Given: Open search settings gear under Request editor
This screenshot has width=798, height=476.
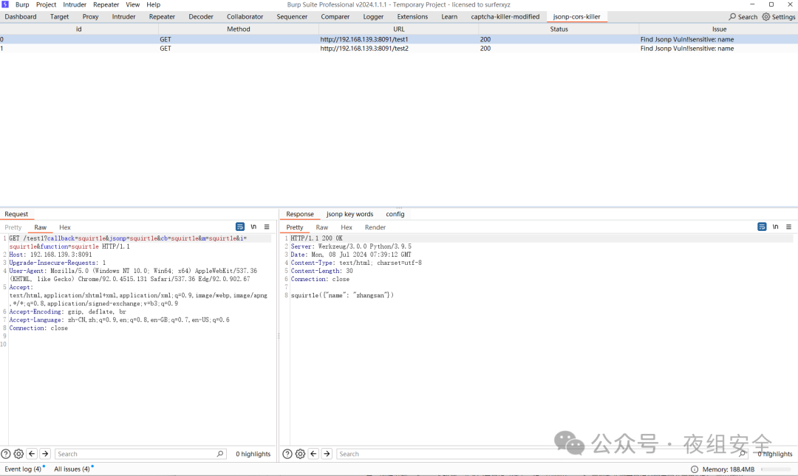Looking at the screenshot, I should 18,454.
